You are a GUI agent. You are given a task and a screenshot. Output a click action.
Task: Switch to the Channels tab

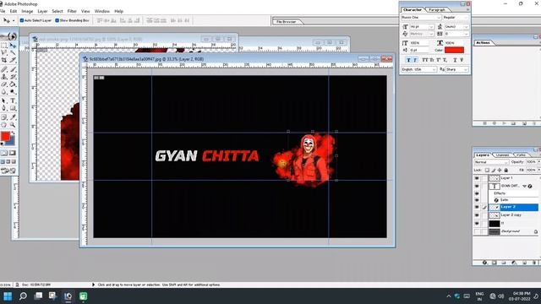pyautogui.click(x=502, y=155)
